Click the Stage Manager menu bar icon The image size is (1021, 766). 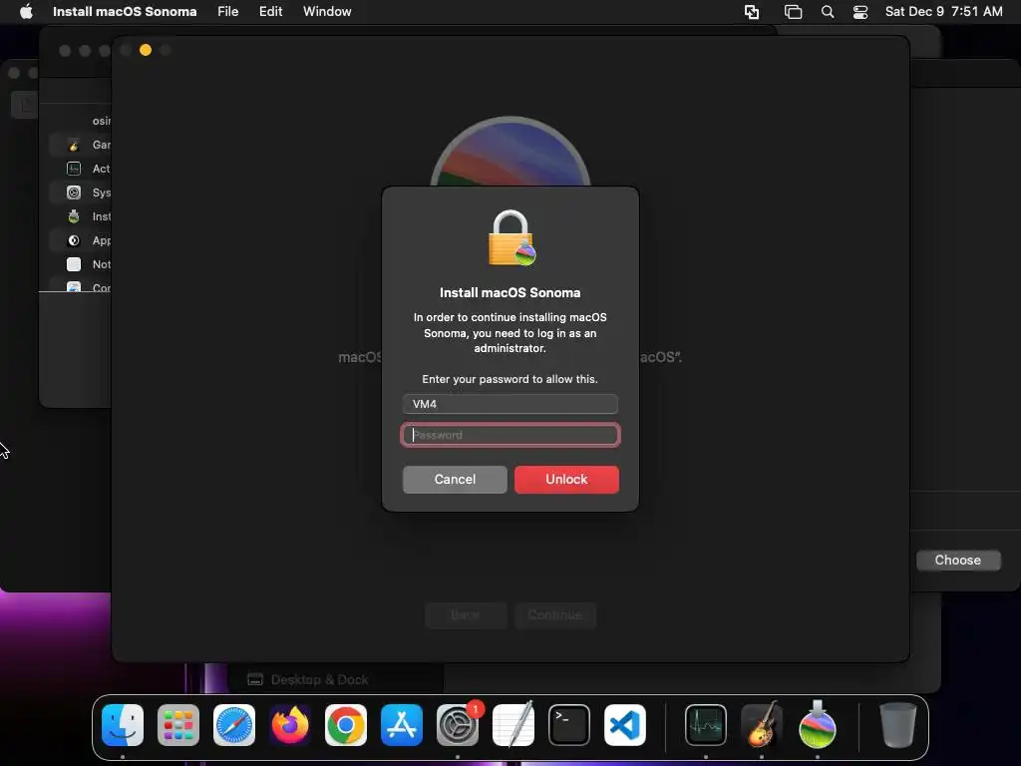pyautogui.click(x=793, y=12)
